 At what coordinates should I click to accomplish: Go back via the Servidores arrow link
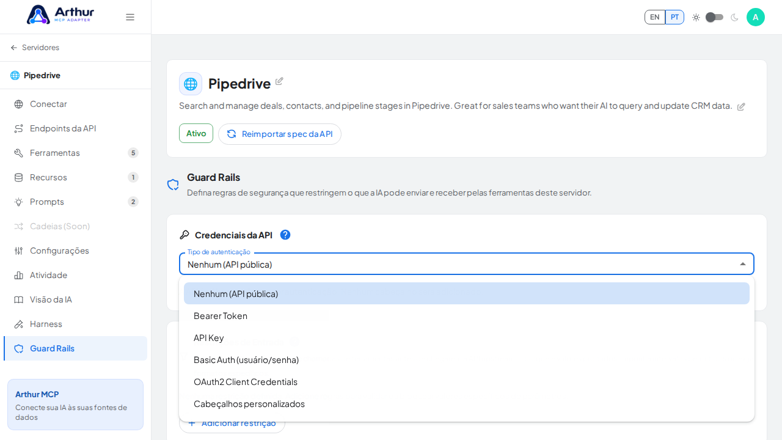35,48
